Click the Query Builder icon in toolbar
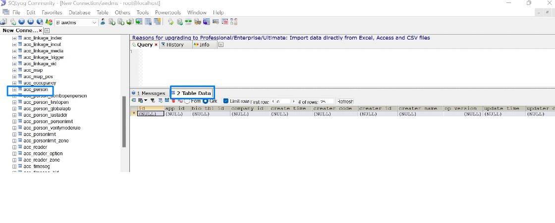This screenshot has height=223, width=555. pos(224,22)
